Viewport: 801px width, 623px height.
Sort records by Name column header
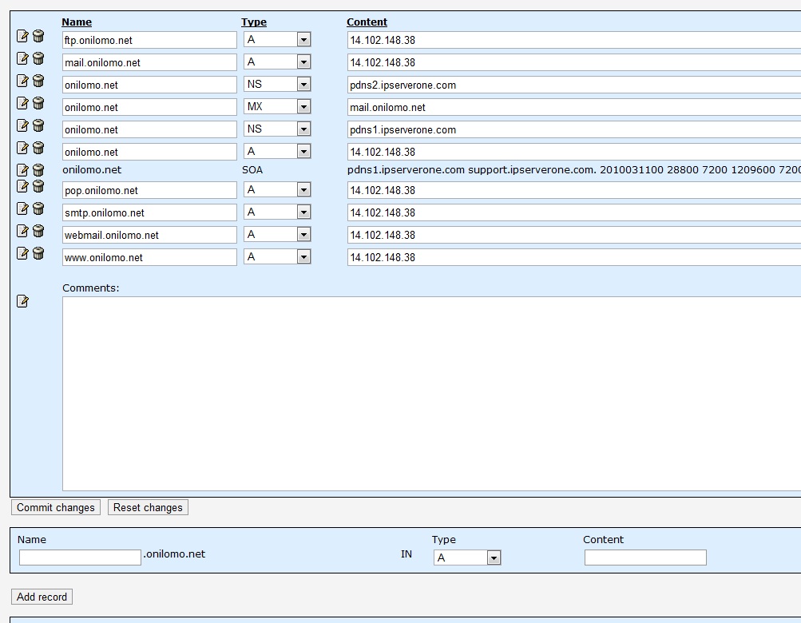(77, 22)
